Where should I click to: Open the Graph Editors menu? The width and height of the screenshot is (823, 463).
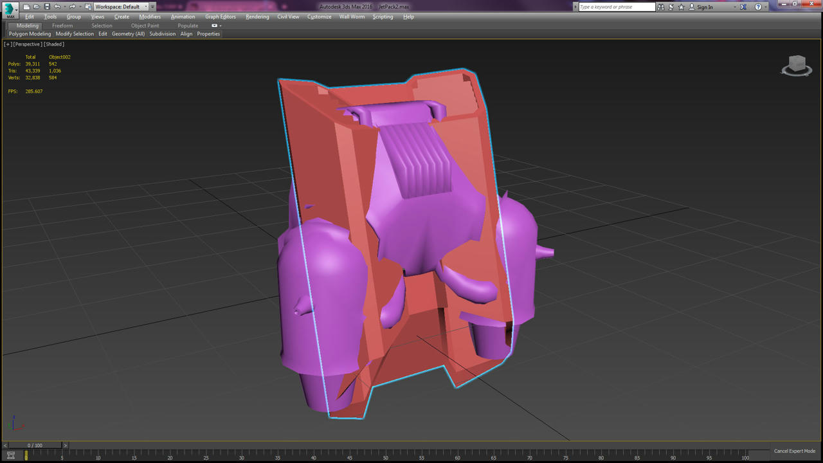point(221,17)
